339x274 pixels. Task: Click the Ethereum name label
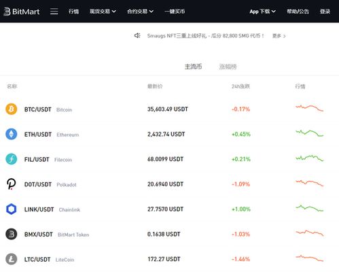pos(68,135)
